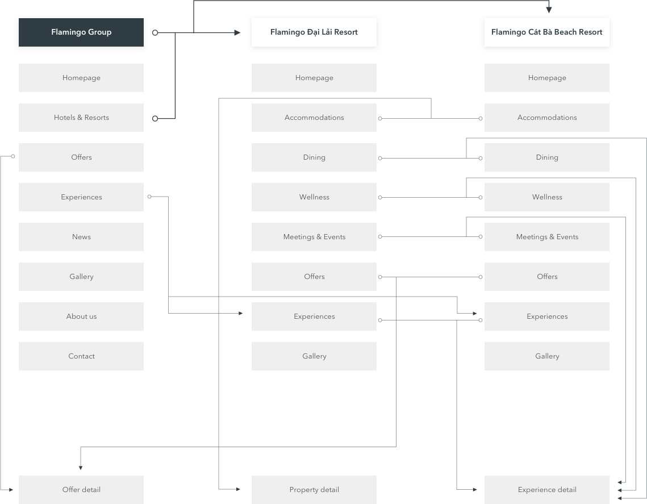The height and width of the screenshot is (504, 647).
Task: Click connector circle left of Cát Bà Offers
Action: click(x=481, y=277)
